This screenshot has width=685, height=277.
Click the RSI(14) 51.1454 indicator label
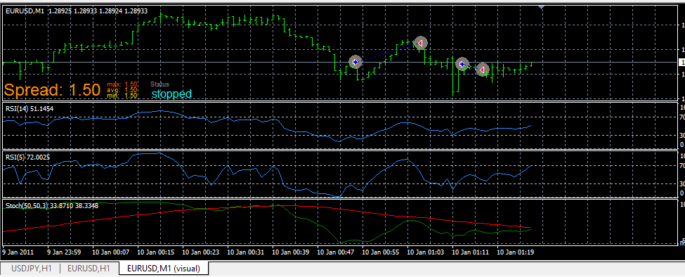click(30, 108)
